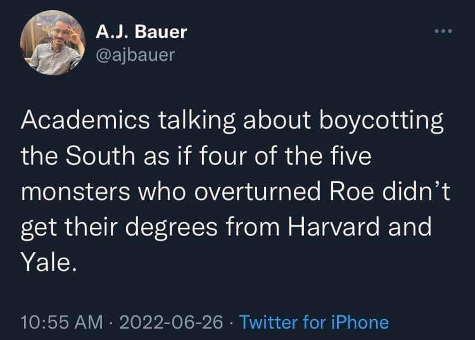Image resolution: width=475 pixels, height=340 pixels.
Task: Click the 10:55 AM timestamp
Action: (61, 322)
